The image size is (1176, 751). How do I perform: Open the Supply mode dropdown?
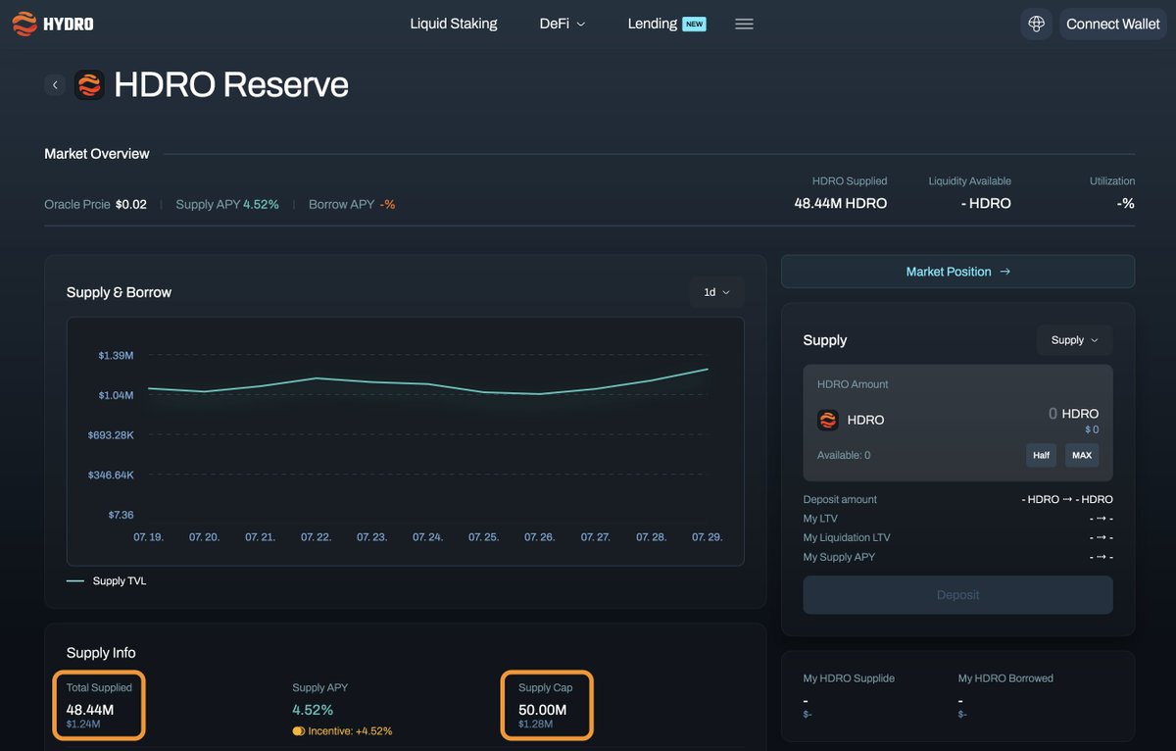click(1074, 340)
